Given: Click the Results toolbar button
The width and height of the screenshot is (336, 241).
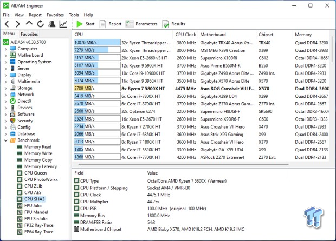Looking at the screenshot, I should 174,24.
